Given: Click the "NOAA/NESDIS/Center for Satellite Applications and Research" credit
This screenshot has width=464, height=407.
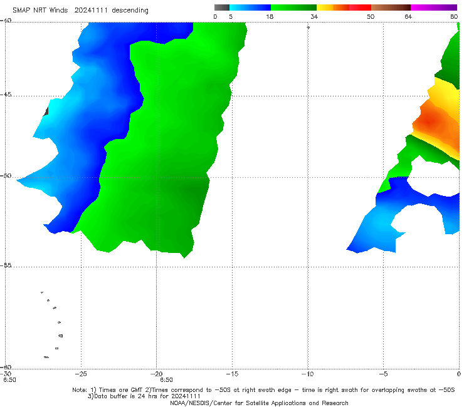Looking at the screenshot, I should coord(259,403).
